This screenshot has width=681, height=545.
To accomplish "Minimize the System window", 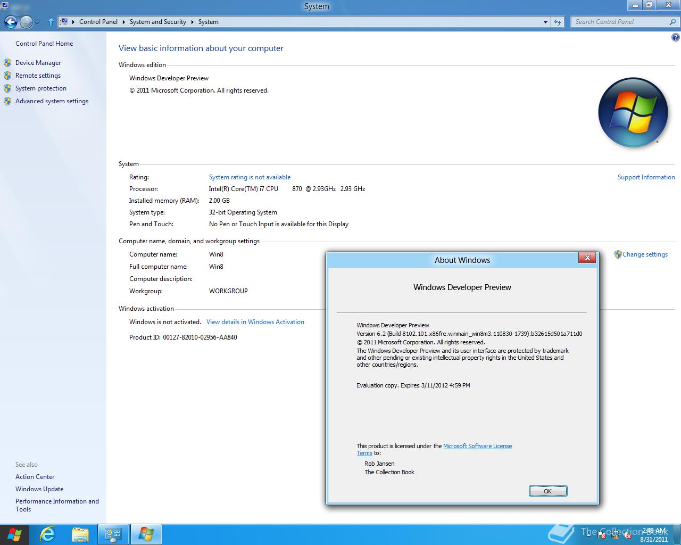I will (635, 5).
